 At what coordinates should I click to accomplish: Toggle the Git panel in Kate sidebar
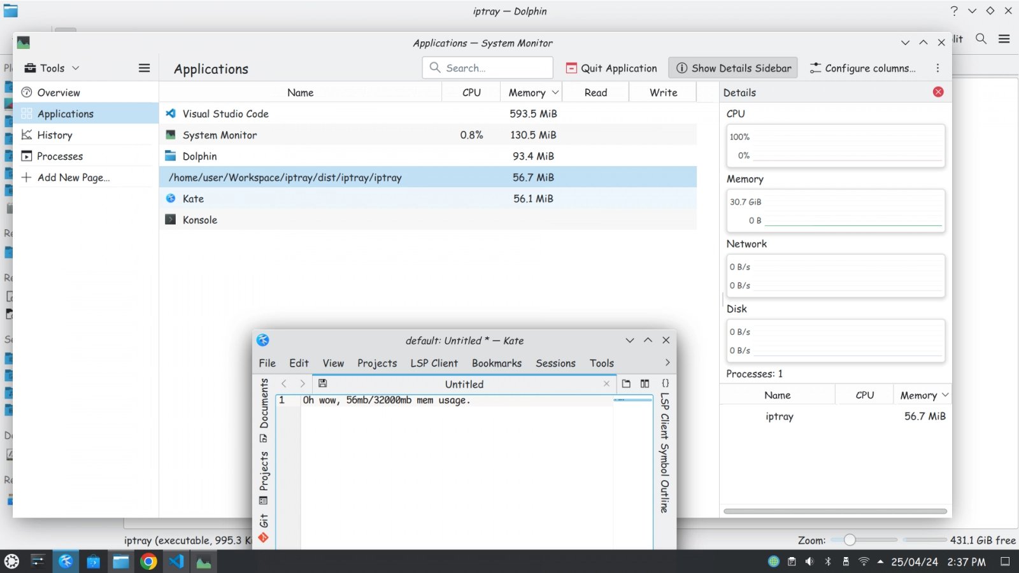[x=264, y=528]
